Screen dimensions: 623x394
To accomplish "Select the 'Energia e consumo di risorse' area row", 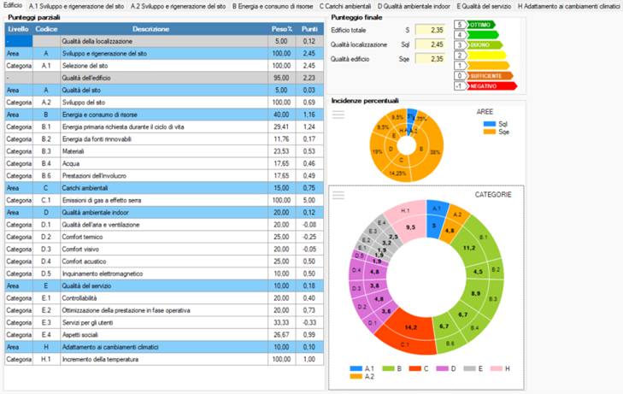I will pyautogui.click(x=164, y=115).
